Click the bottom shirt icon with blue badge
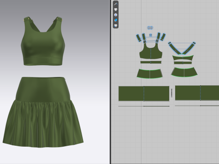The image size is (219, 164). pyautogui.click(x=116, y=26)
